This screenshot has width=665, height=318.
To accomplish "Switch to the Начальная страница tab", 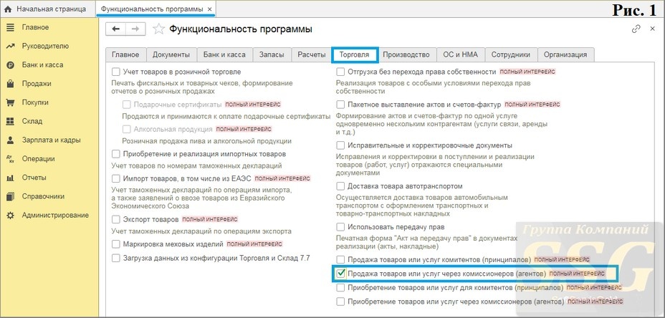I will tap(48, 9).
